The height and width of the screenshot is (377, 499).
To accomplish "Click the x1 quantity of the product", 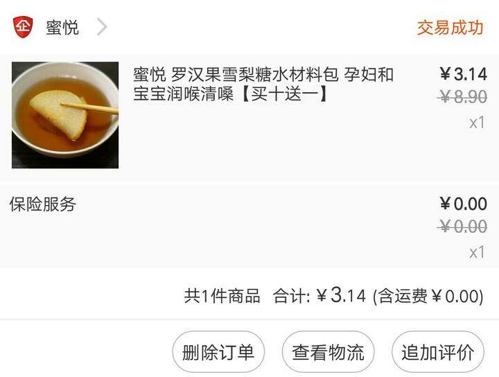I will [x=477, y=123].
